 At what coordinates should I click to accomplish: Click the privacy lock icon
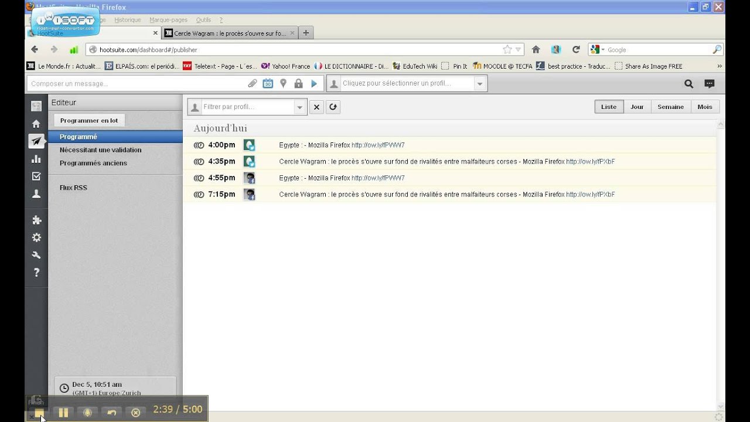point(298,84)
